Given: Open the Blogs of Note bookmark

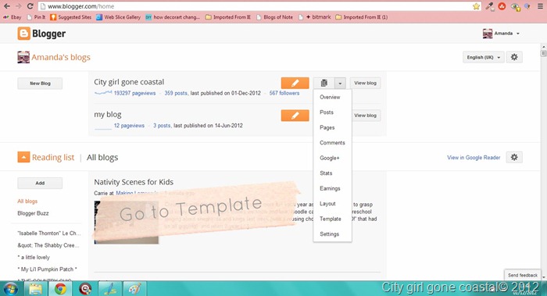Looking at the screenshot, I should [274, 16].
